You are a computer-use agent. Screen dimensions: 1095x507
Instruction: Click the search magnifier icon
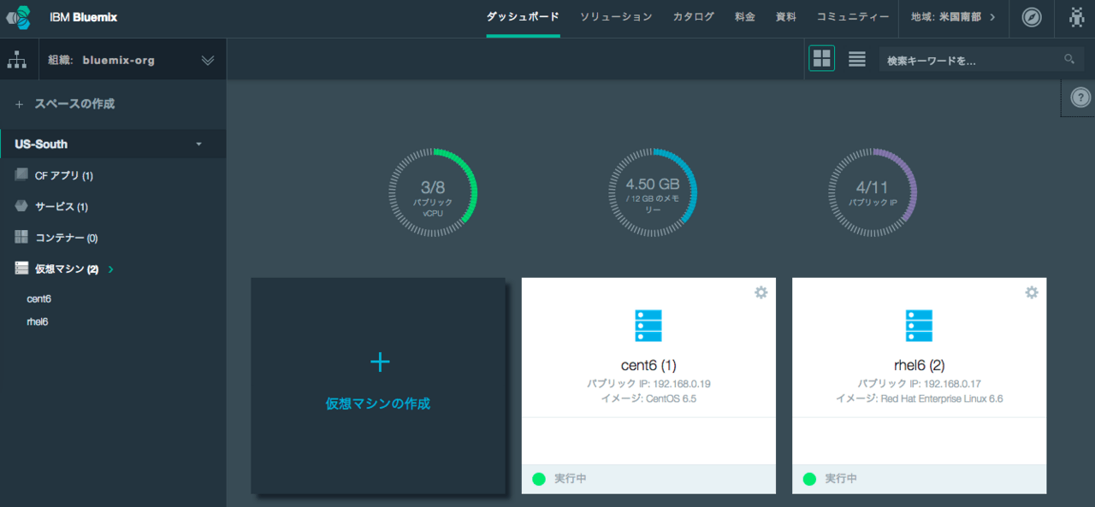1069,59
